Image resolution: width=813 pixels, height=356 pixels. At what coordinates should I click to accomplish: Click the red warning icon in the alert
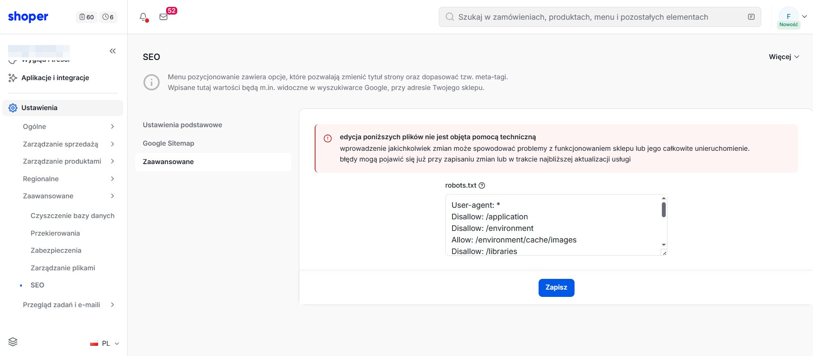tap(328, 138)
